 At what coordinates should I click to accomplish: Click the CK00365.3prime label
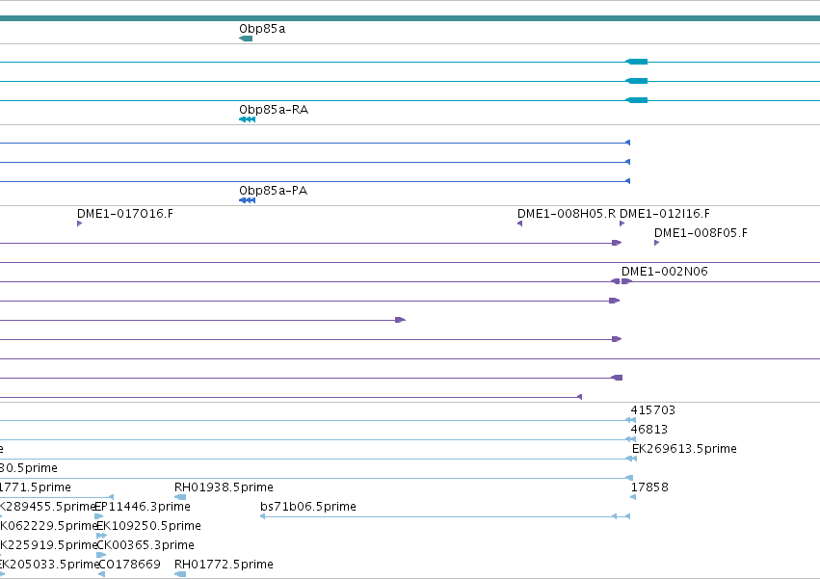pyautogui.click(x=145, y=545)
